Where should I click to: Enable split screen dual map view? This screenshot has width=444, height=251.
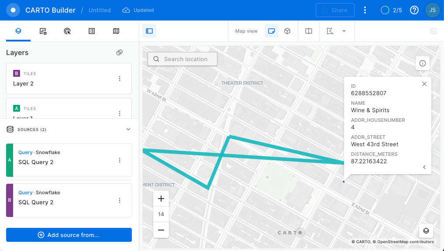309,31
